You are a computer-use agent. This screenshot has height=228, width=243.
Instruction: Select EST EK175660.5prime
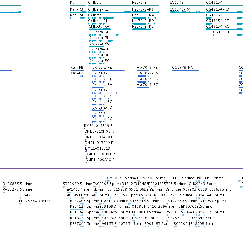pos(35,201)
